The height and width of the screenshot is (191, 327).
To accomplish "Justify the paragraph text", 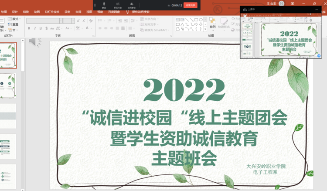I will (x=117, y=28).
